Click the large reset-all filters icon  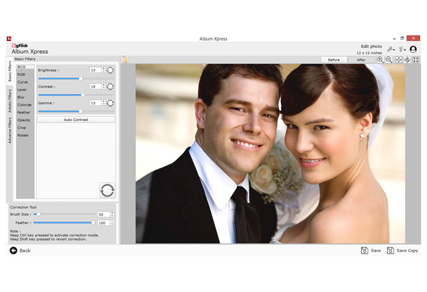tap(107, 190)
